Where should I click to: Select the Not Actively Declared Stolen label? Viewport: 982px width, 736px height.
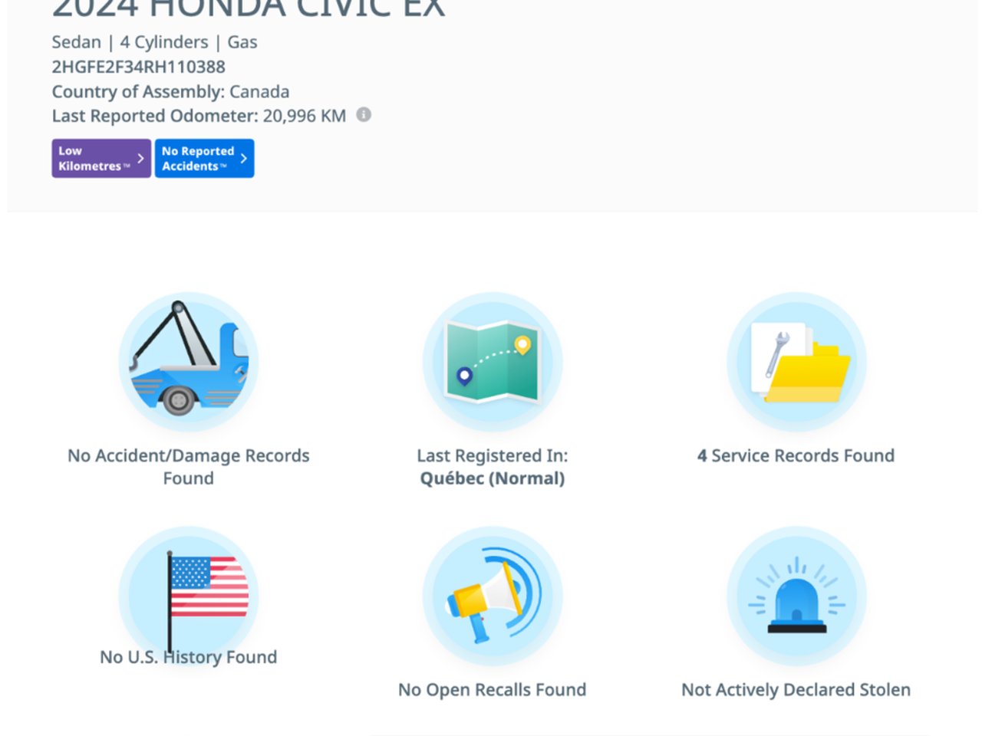[x=796, y=690]
